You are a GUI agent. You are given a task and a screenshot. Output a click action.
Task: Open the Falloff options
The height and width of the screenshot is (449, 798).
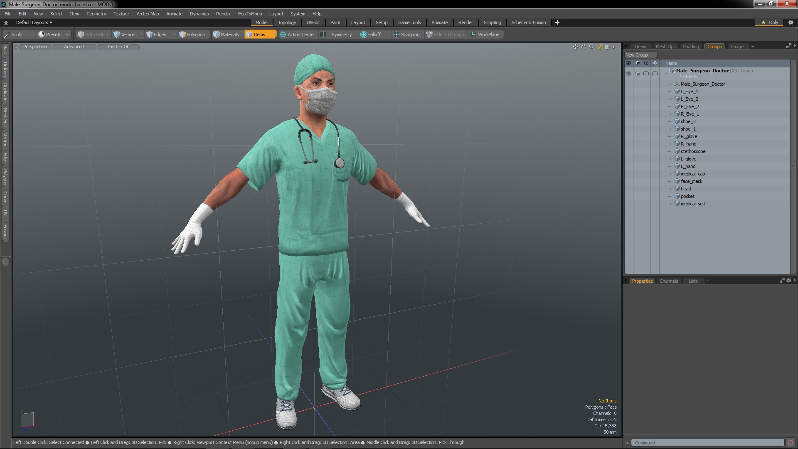[x=374, y=35]
